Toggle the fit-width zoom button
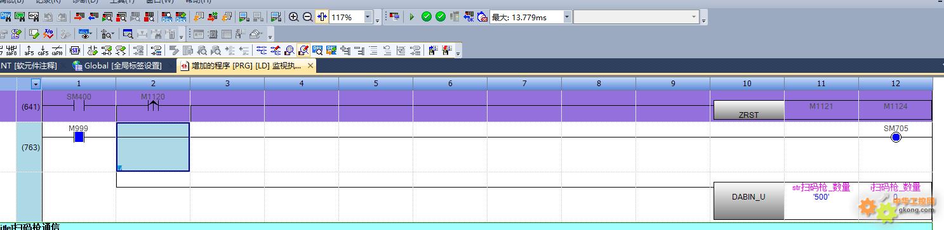 coord(322,17)
